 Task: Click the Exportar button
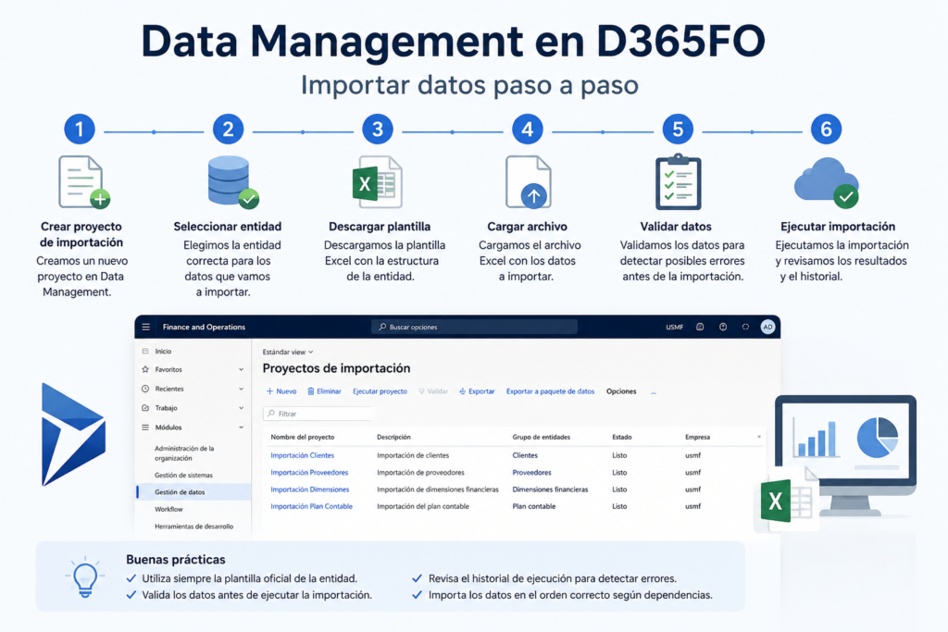[x=477, y=391]
